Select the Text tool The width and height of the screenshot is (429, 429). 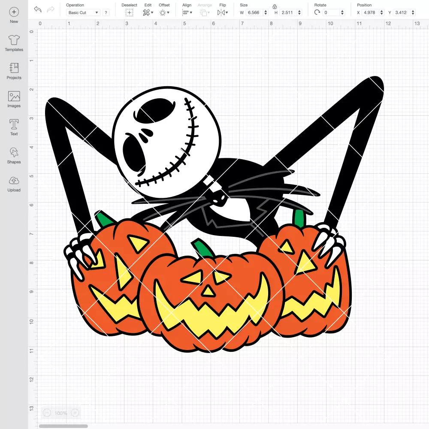pos(14,127)
